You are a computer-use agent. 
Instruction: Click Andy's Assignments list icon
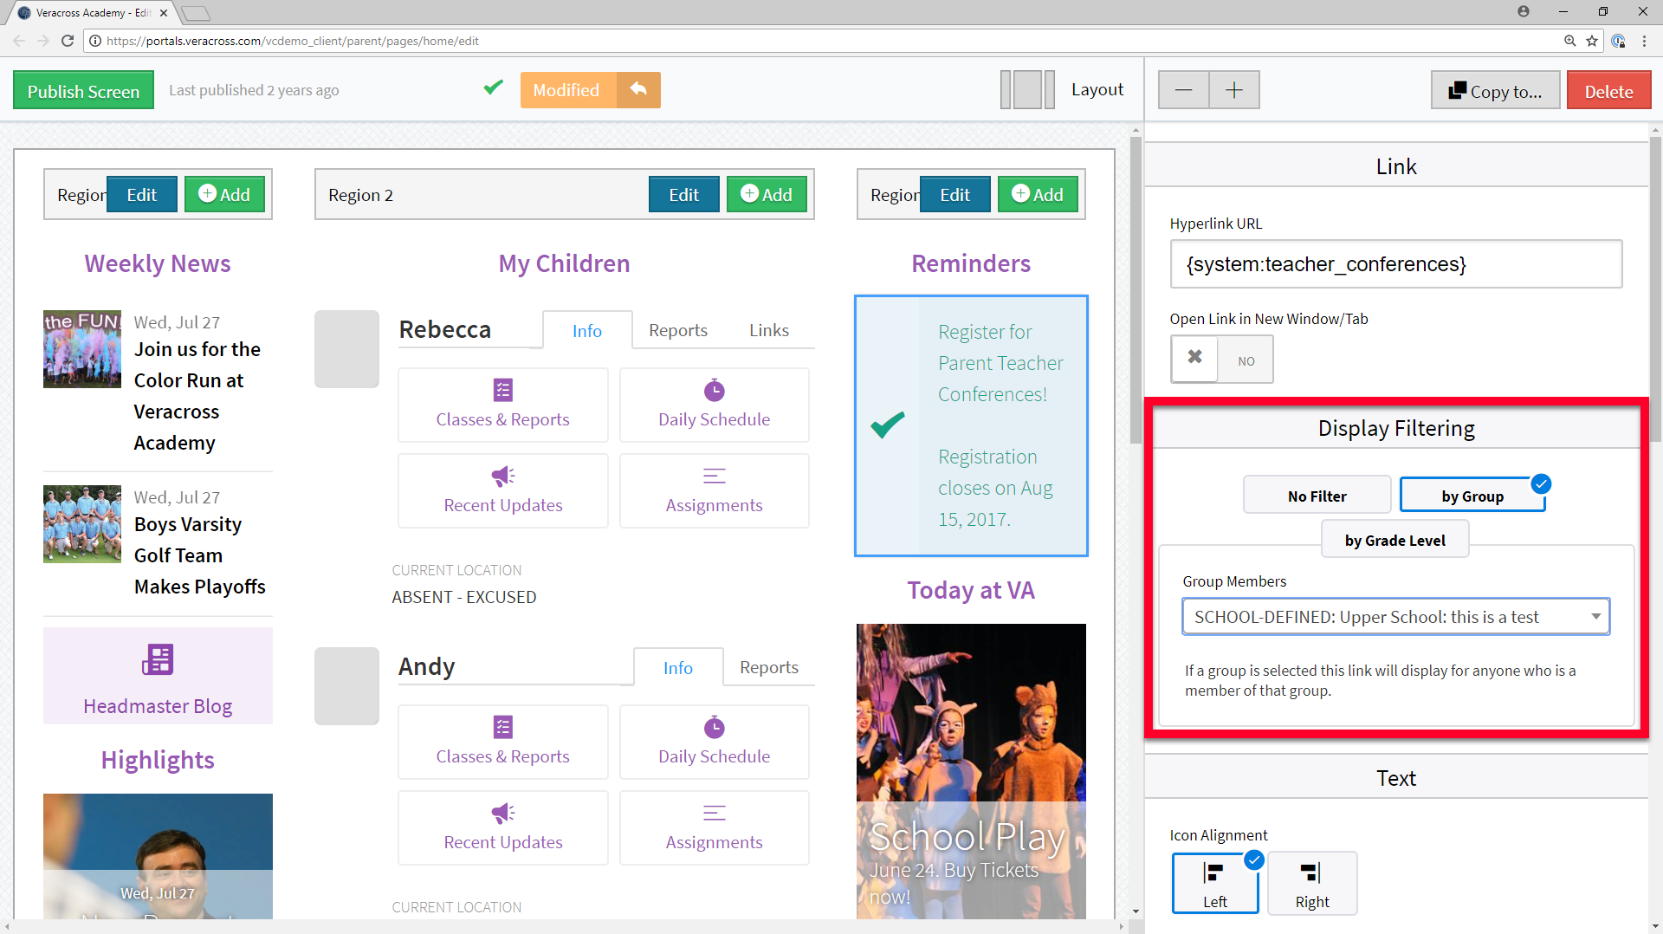tap(714, 813)
